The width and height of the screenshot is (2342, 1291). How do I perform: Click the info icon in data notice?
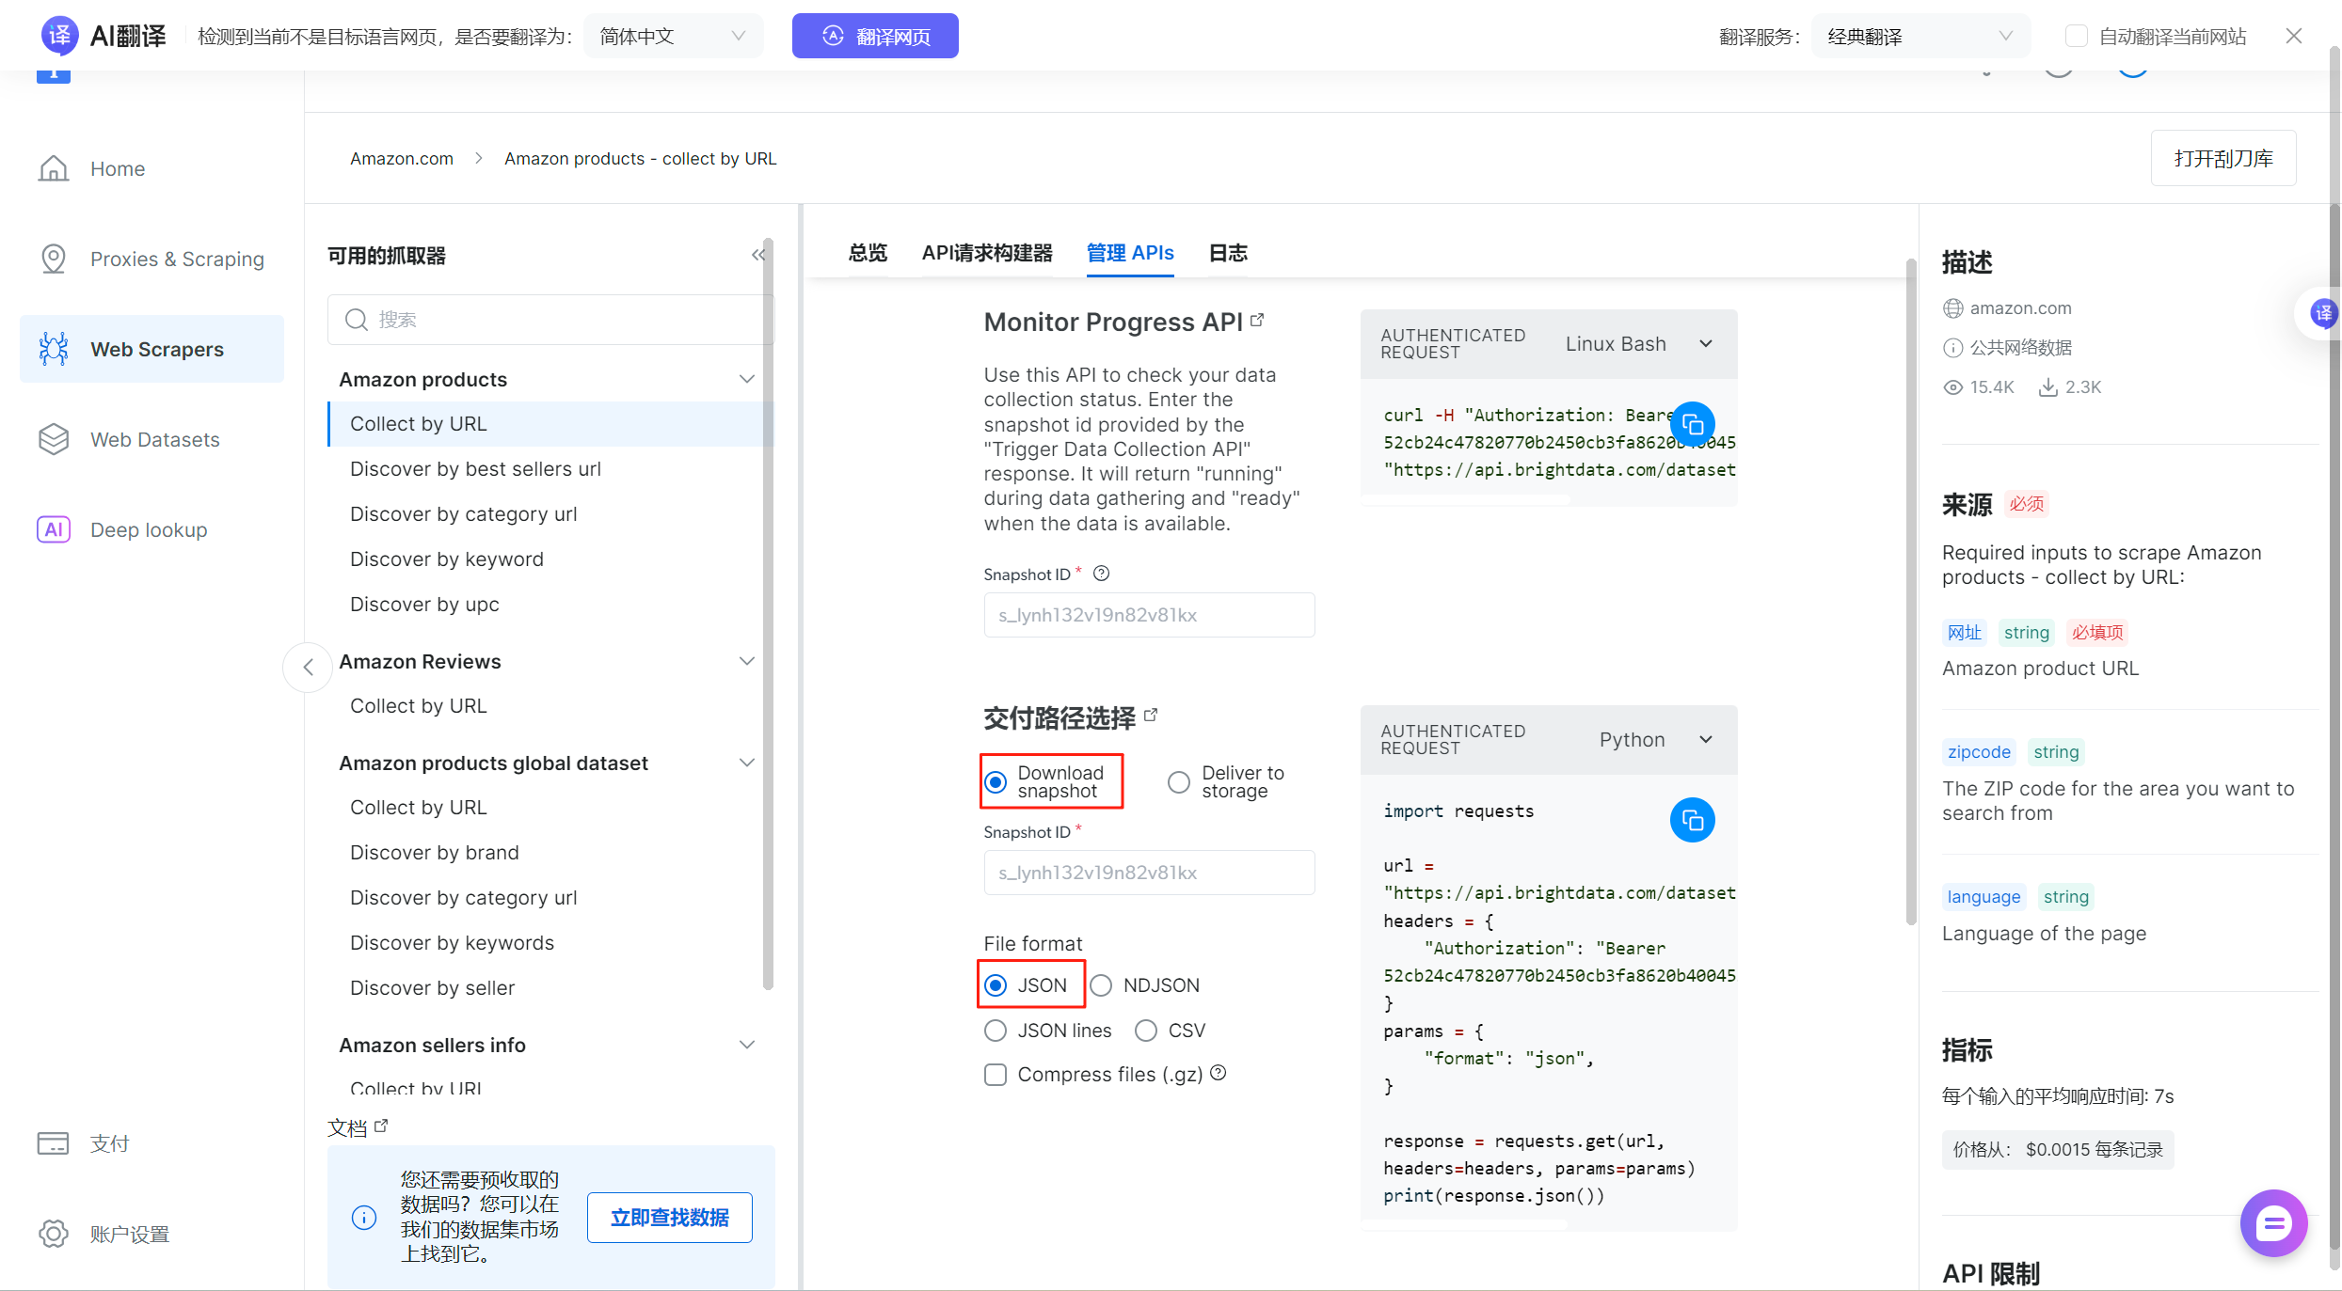tap(363, 1218)
